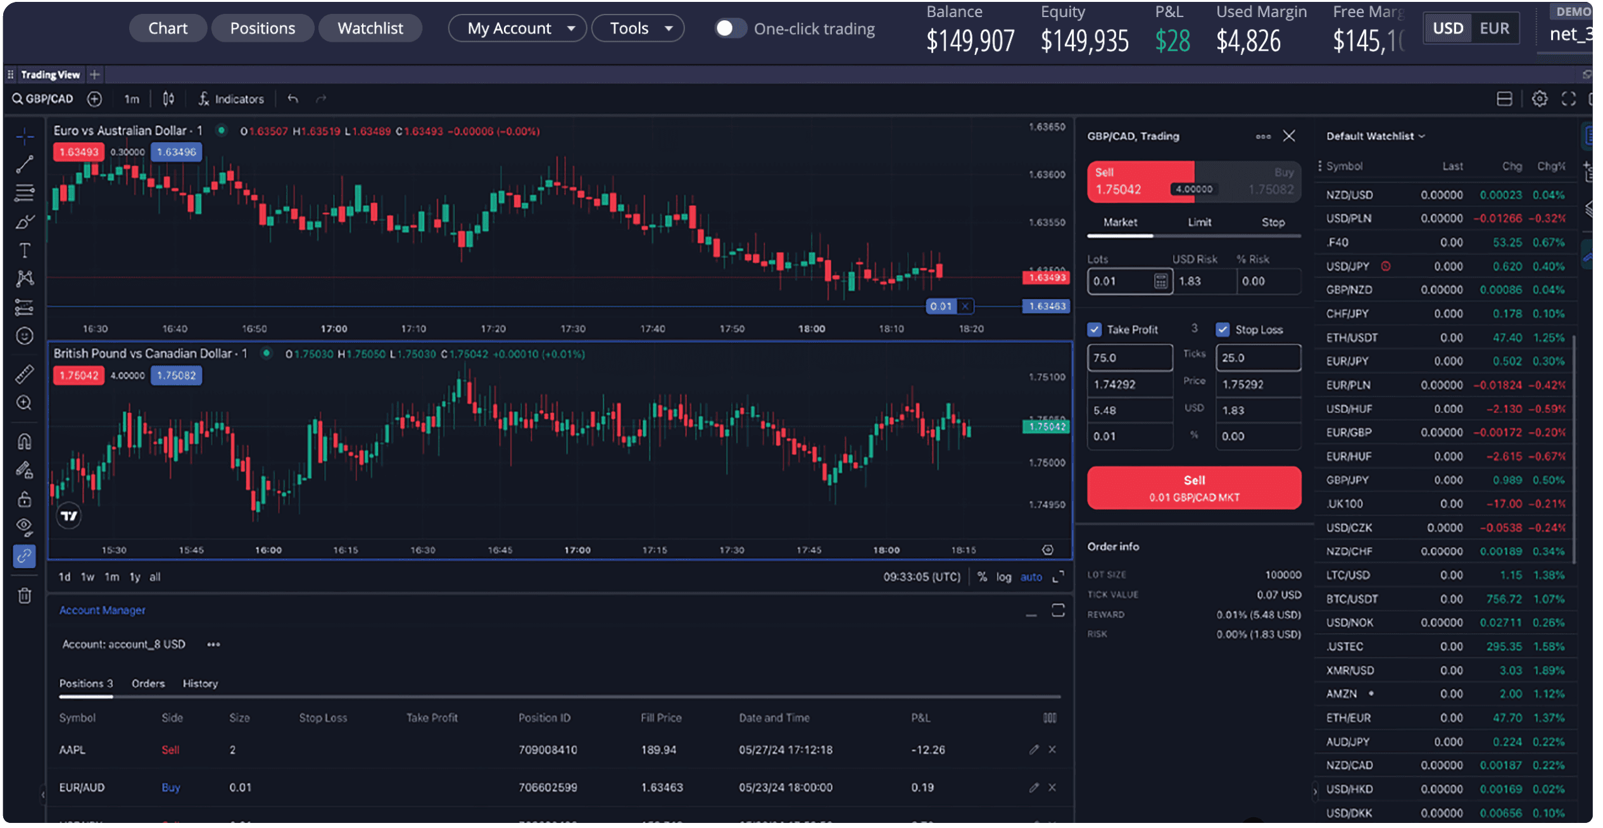
Task: Open the History tab in Account Manager
Action: 200,683
